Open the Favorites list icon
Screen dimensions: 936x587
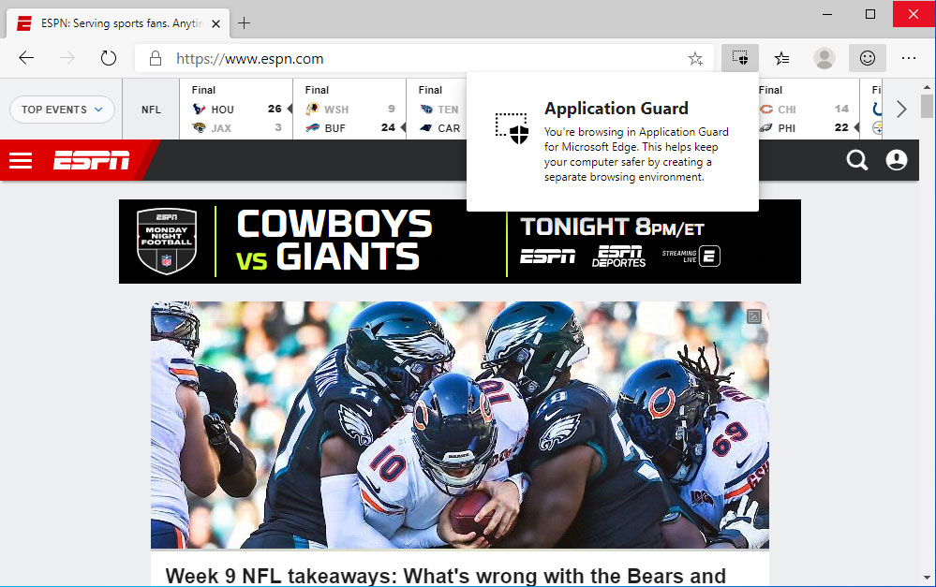(781, 58)
